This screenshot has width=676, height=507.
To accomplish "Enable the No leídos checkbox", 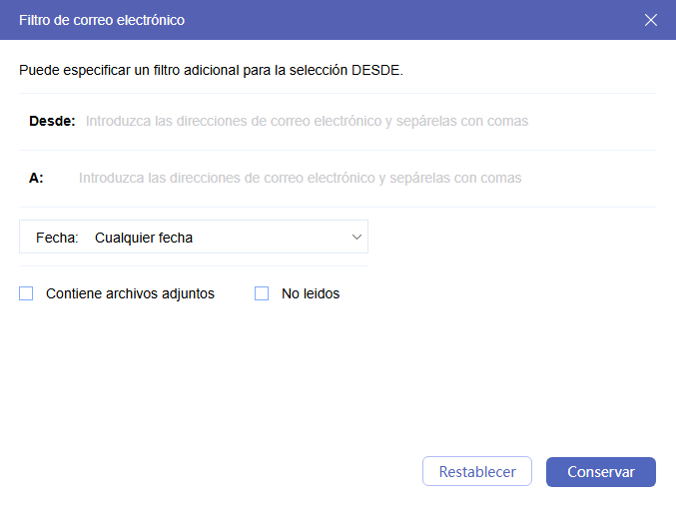I will [x=262, y=293].
